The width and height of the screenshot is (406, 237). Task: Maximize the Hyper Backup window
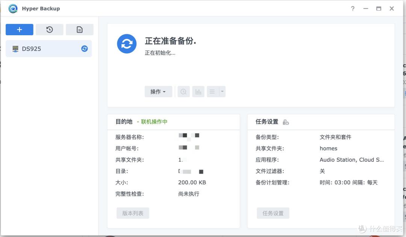click(379, 9)
